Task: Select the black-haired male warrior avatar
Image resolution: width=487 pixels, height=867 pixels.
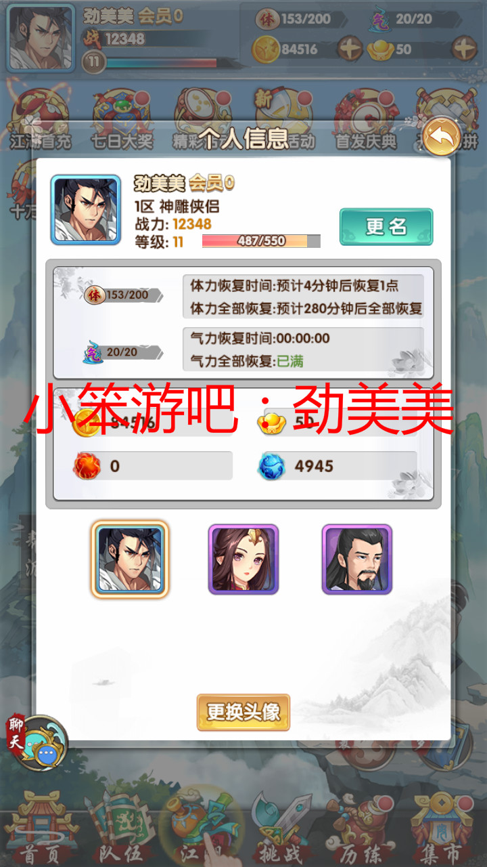Action: (x=130, y=559)
